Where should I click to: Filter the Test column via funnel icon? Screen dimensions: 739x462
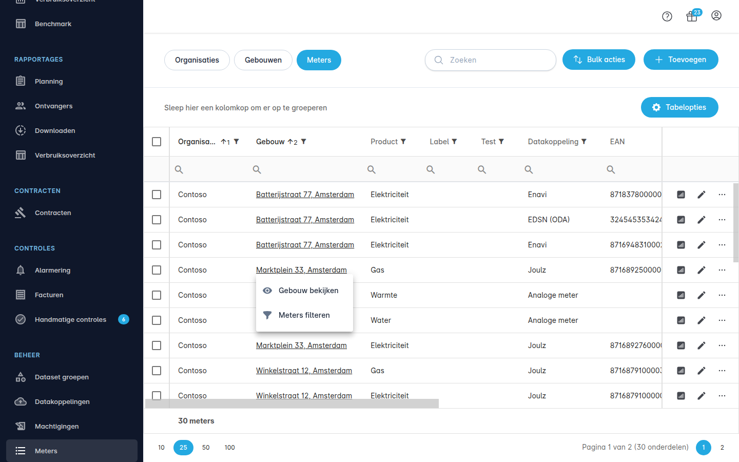click(501, 142)
